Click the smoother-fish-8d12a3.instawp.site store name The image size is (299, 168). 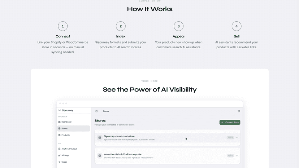click(123, 154)
